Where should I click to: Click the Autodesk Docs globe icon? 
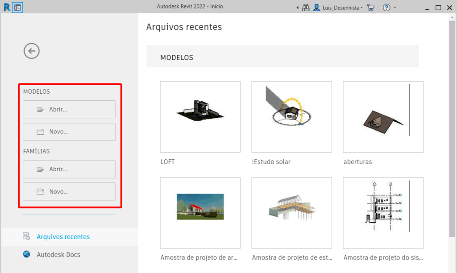point(26,254)
